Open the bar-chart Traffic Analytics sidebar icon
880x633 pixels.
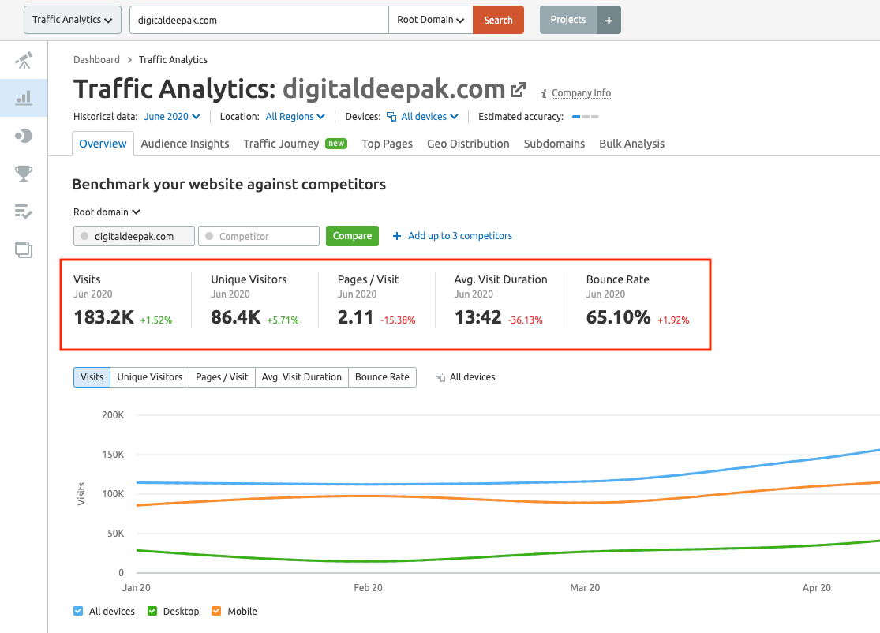(x=23, y=98)
